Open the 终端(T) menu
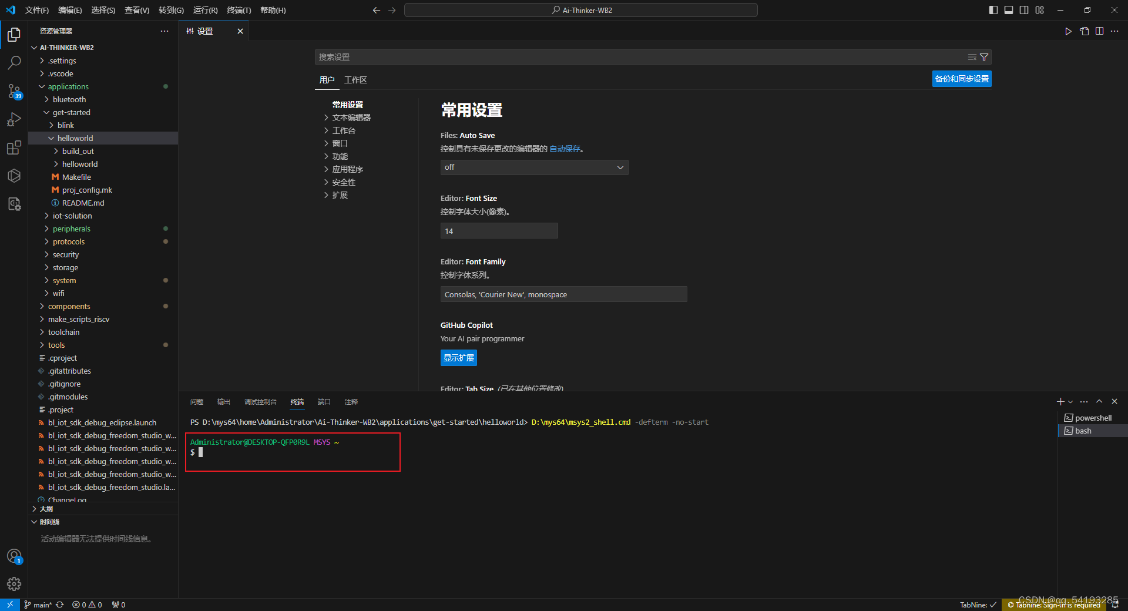The image size is (1128, 611). tap(239, 10)
